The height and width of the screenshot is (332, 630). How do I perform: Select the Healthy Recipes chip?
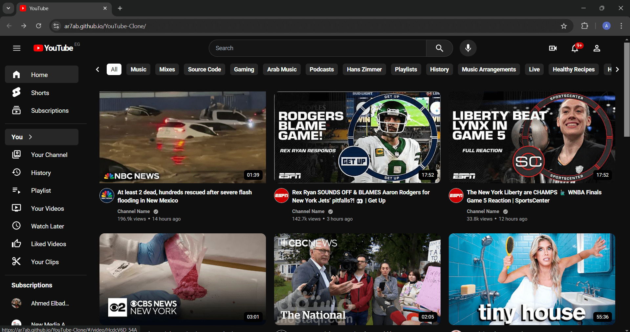point(574,69)
